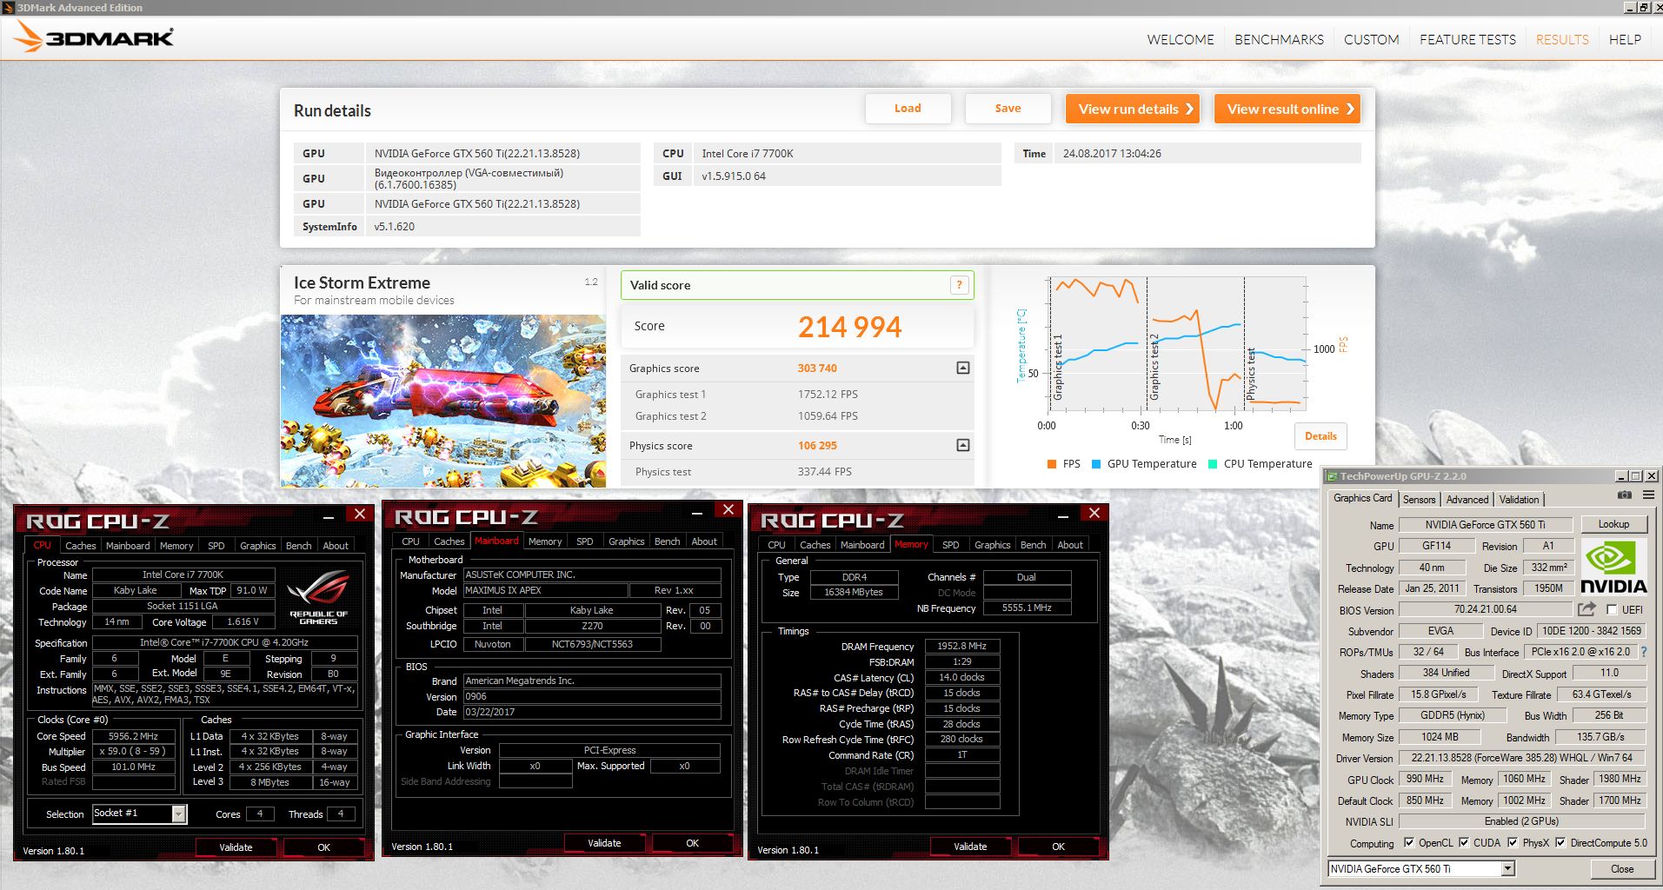Viewport: 1663px width, 890px height.
Task: Click the NVIDIA logo in GPU-Z
Action: pyautogui.click(x=1613, y=567)
